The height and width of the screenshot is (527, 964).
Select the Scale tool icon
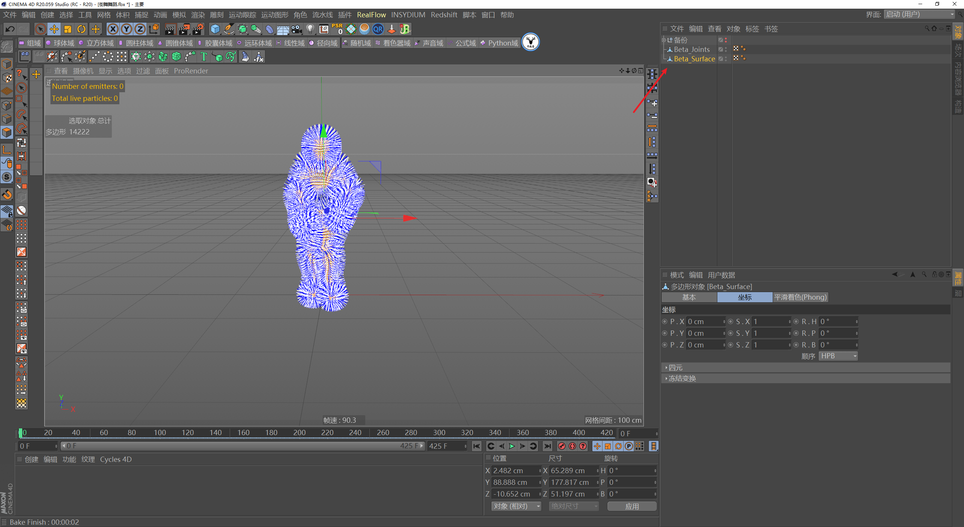click(68, 29)
